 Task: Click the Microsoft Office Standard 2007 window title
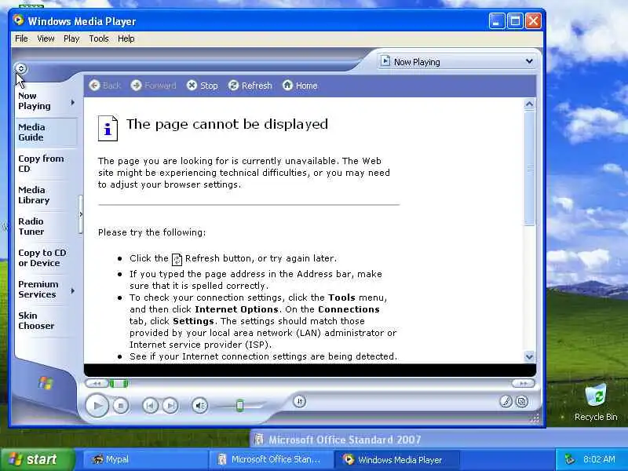pos(345,440)
